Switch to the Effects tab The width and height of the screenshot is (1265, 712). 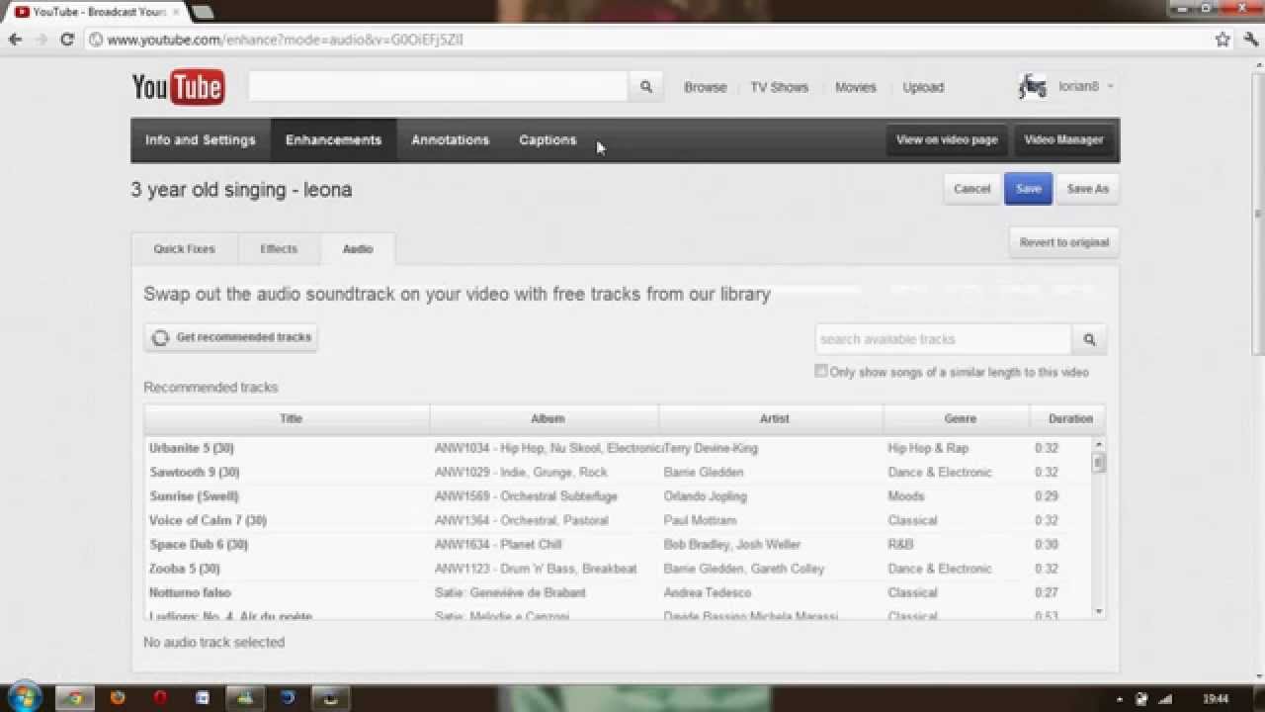(279, 249)
